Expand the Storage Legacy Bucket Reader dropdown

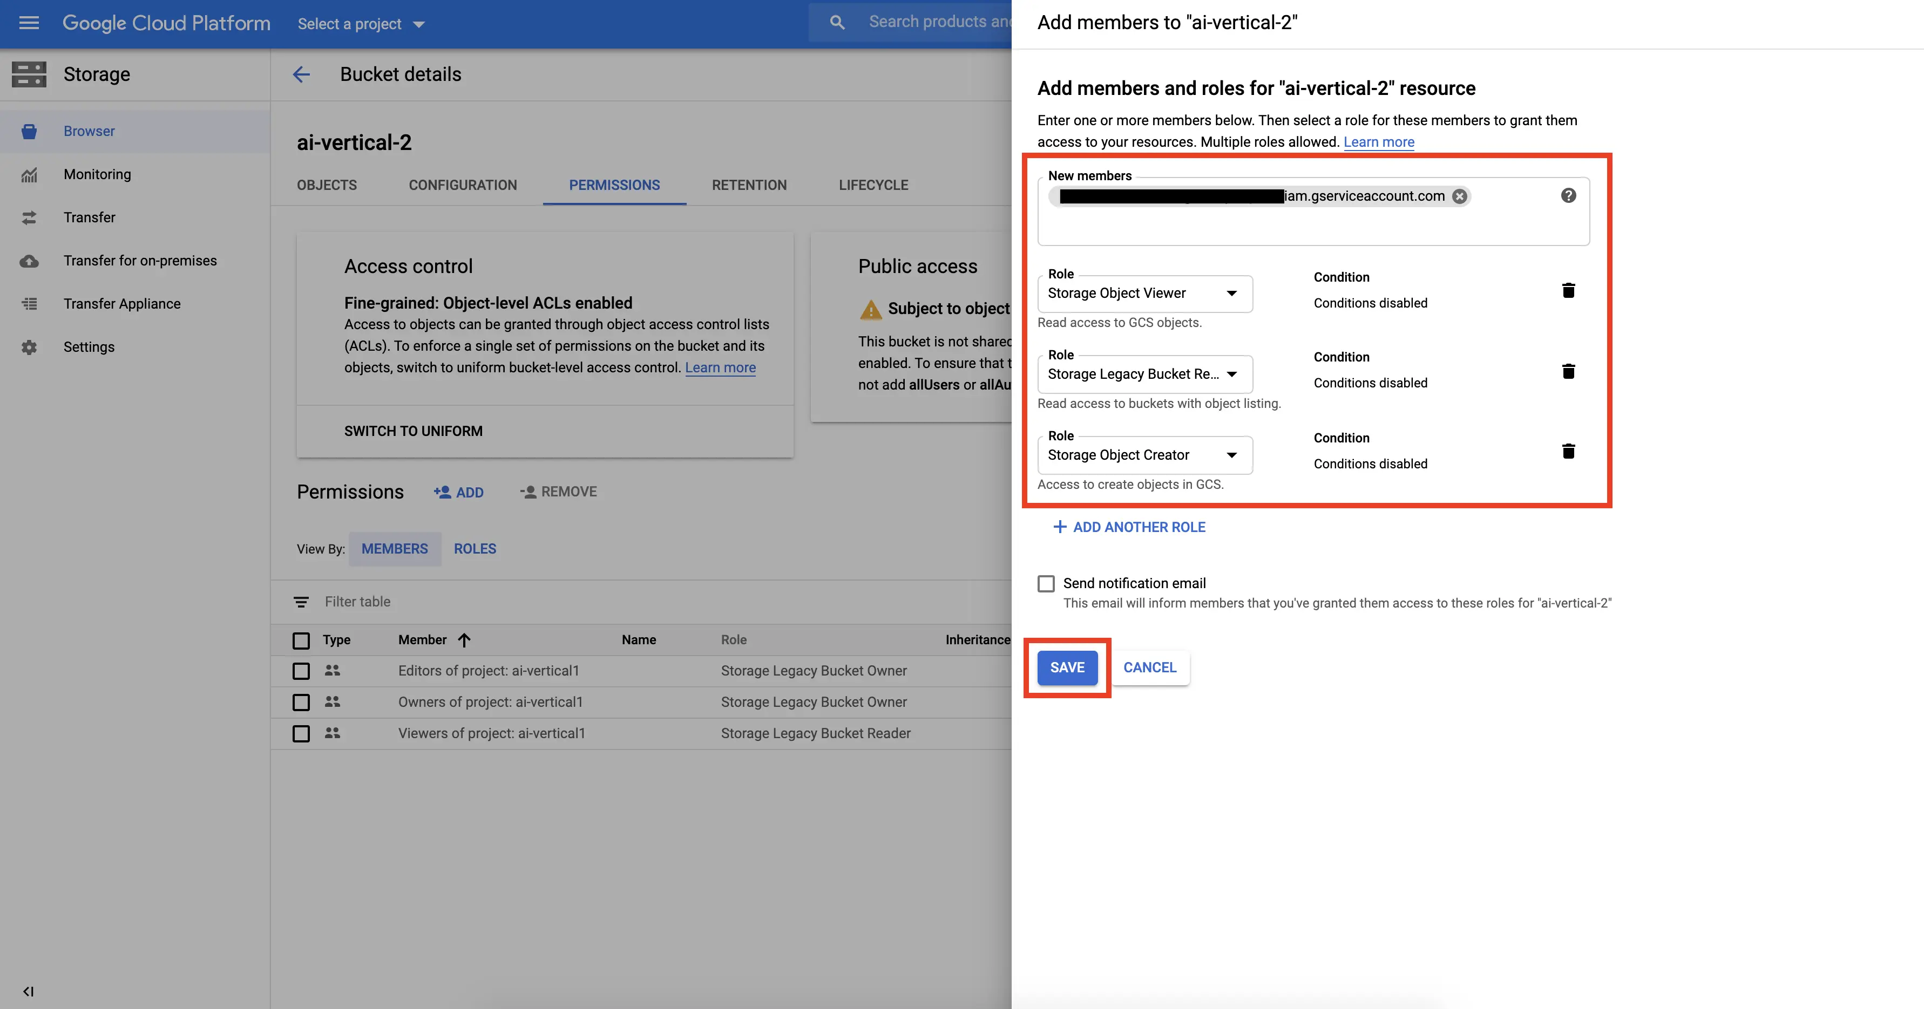point(1144,374)
